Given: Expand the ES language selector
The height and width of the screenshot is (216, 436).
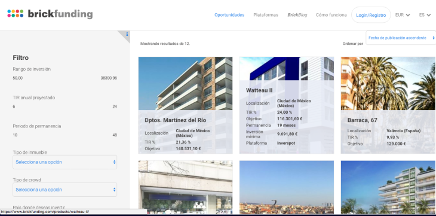Looking at the screenshot, I should pos(425,15).
